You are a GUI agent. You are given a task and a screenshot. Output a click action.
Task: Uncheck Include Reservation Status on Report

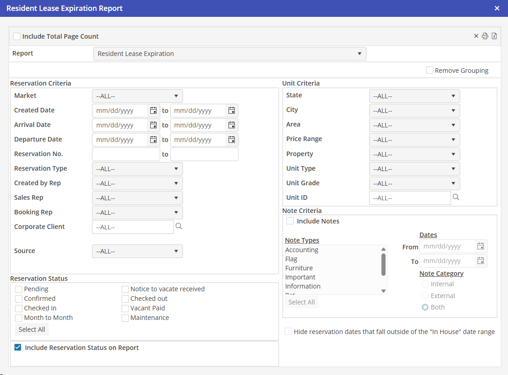point(18,348)
